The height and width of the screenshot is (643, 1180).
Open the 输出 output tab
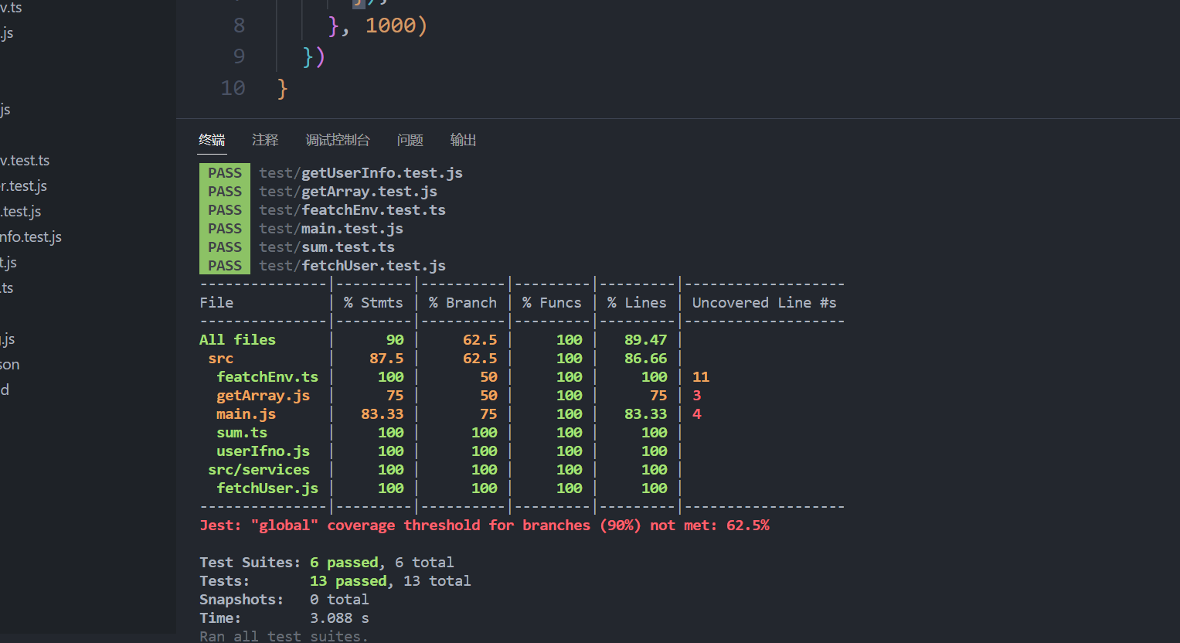click(464, 140)
